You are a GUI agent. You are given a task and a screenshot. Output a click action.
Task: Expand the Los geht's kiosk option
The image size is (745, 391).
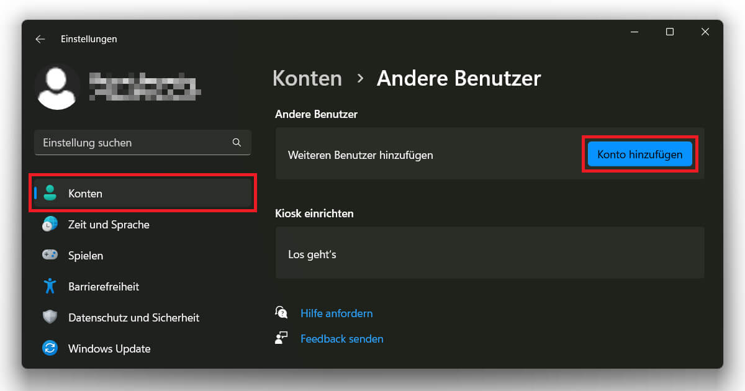[489, 252]
